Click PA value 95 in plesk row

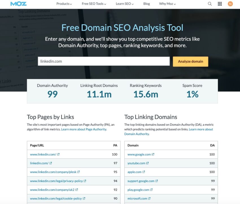click(115, 172)
